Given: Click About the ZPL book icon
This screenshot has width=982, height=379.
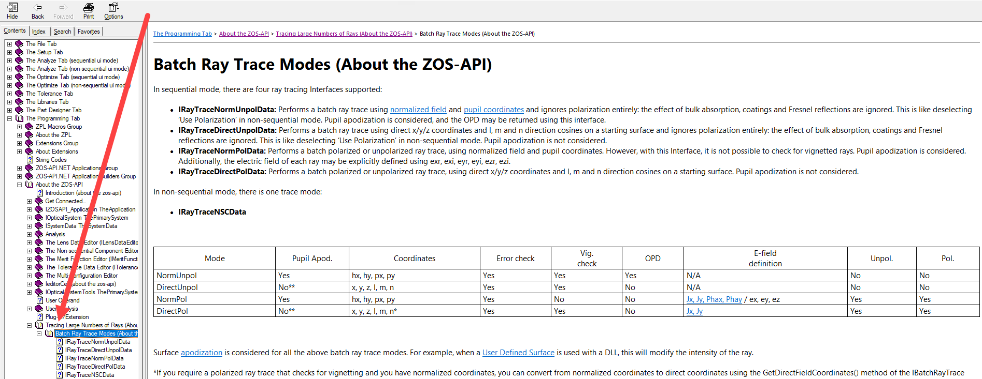Looking at the screenshot, I should (30, 135).
